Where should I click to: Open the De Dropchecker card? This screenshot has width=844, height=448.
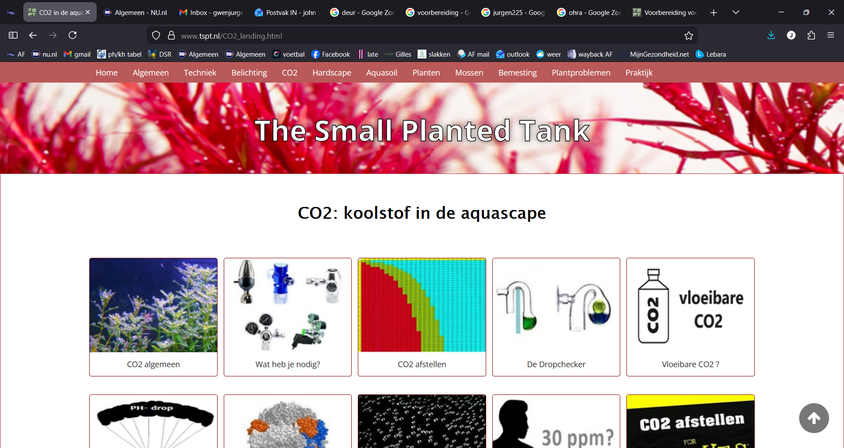(x=556, y=317)
